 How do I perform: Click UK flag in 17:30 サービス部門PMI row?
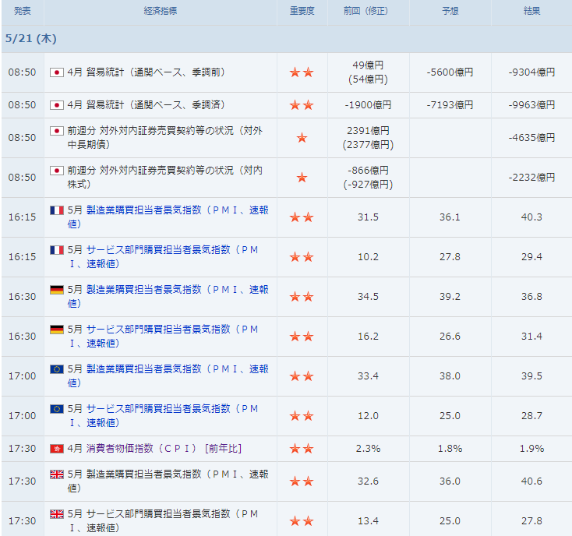coord(57,513)
